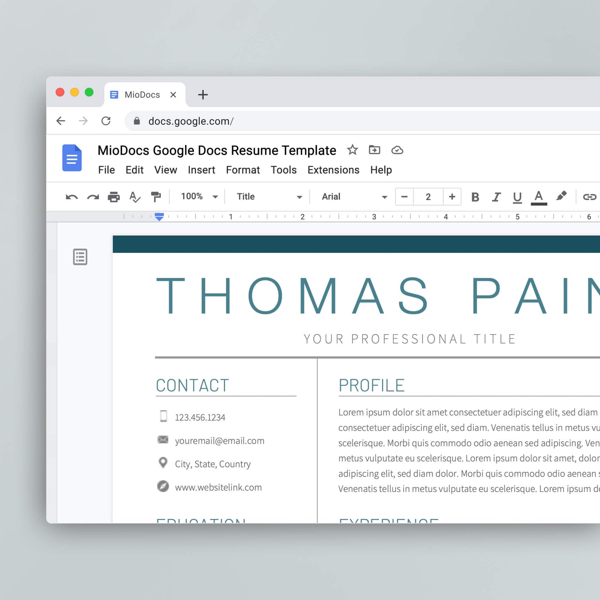The height and width of the screenshot is (600, 600).
Task: Check cloud save status icon
Action: (397, 150)
